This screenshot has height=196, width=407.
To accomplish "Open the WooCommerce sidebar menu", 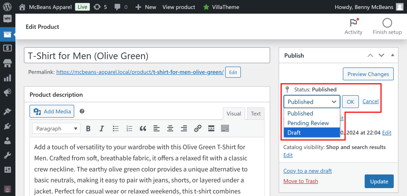I will 7,19.
